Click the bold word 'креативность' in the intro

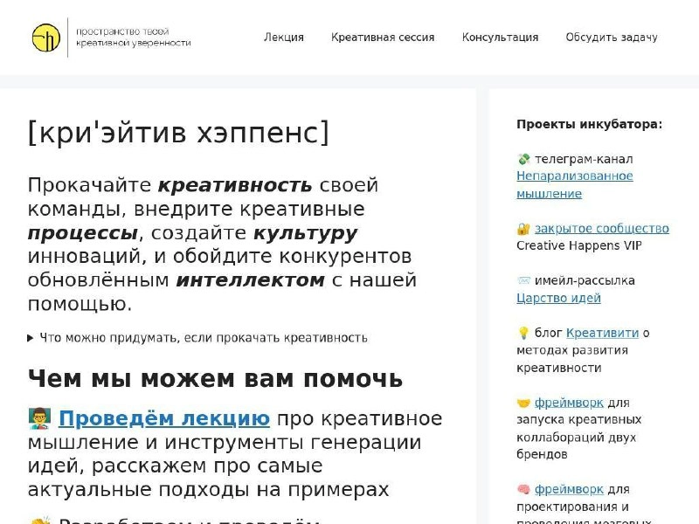[x=235, y=185]
